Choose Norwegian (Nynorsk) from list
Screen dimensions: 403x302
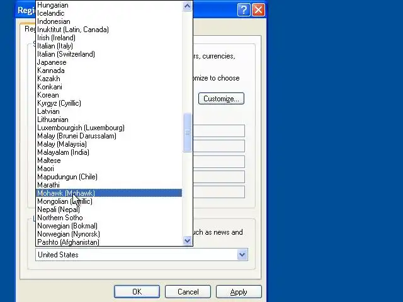pos(109,234)
